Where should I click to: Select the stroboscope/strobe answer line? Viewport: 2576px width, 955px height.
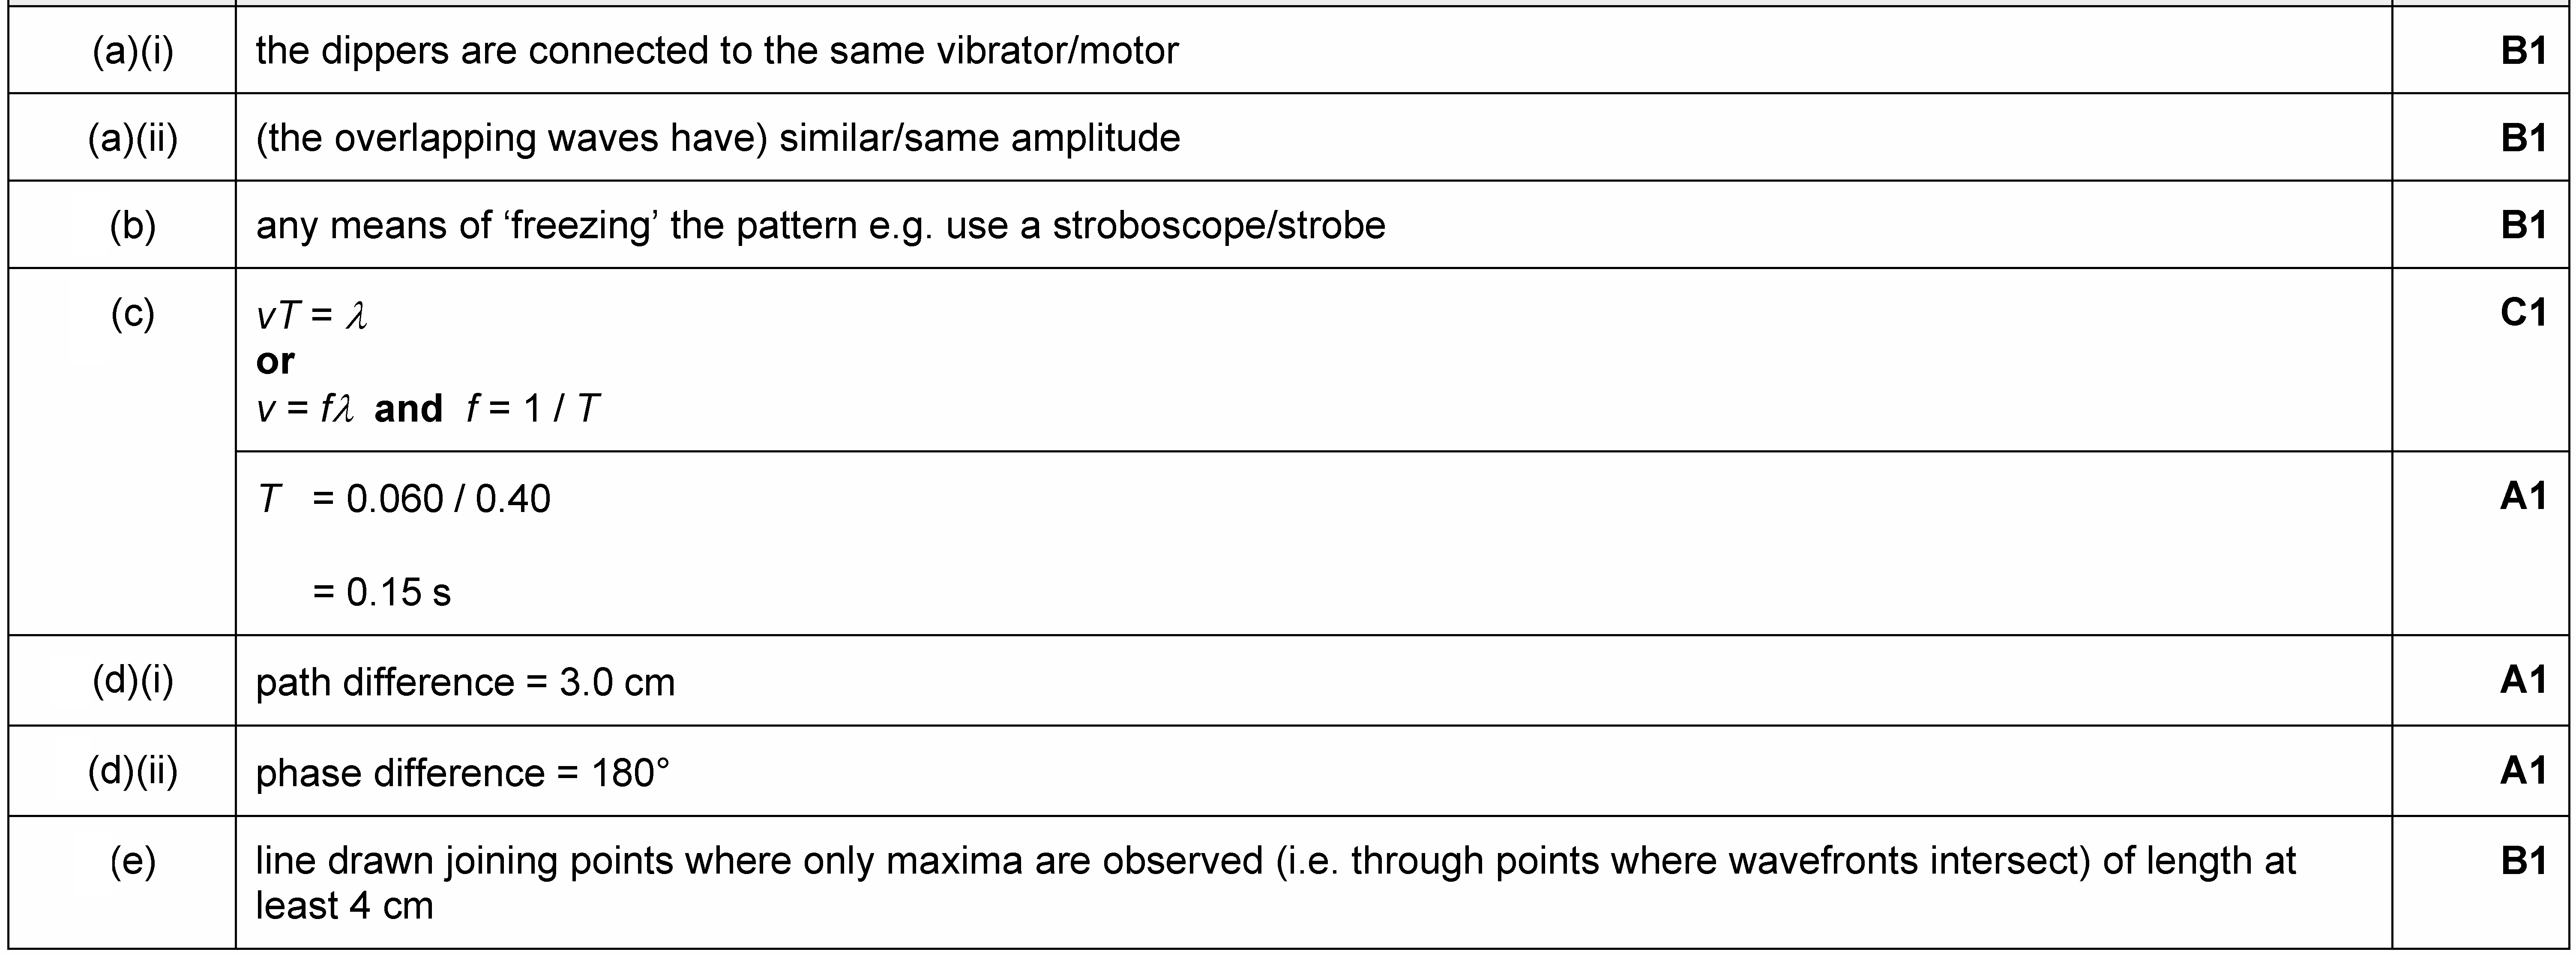pyautogui.click(x=821, y=225)
